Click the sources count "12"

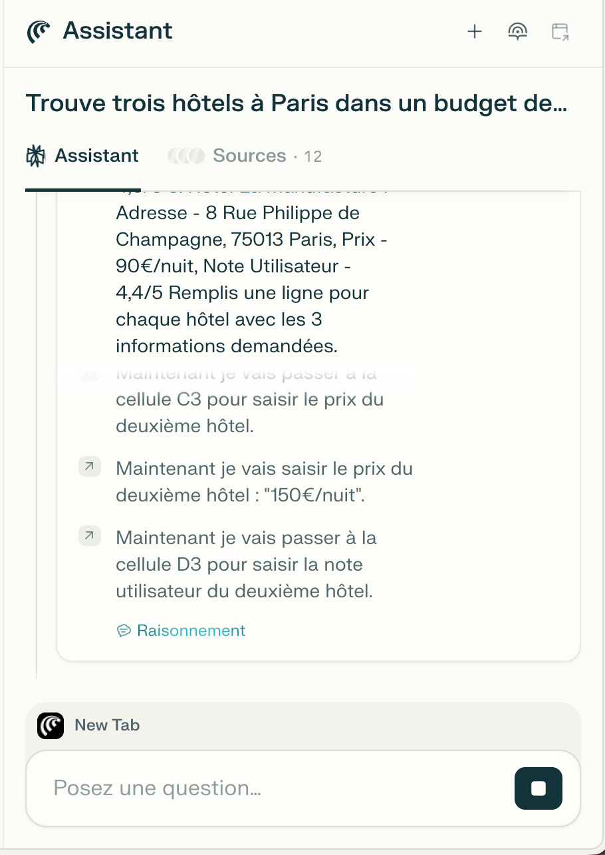[312, 156]
